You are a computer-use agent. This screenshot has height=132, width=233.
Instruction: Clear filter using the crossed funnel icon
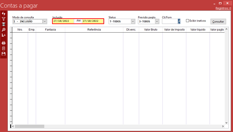pos(4,24)
